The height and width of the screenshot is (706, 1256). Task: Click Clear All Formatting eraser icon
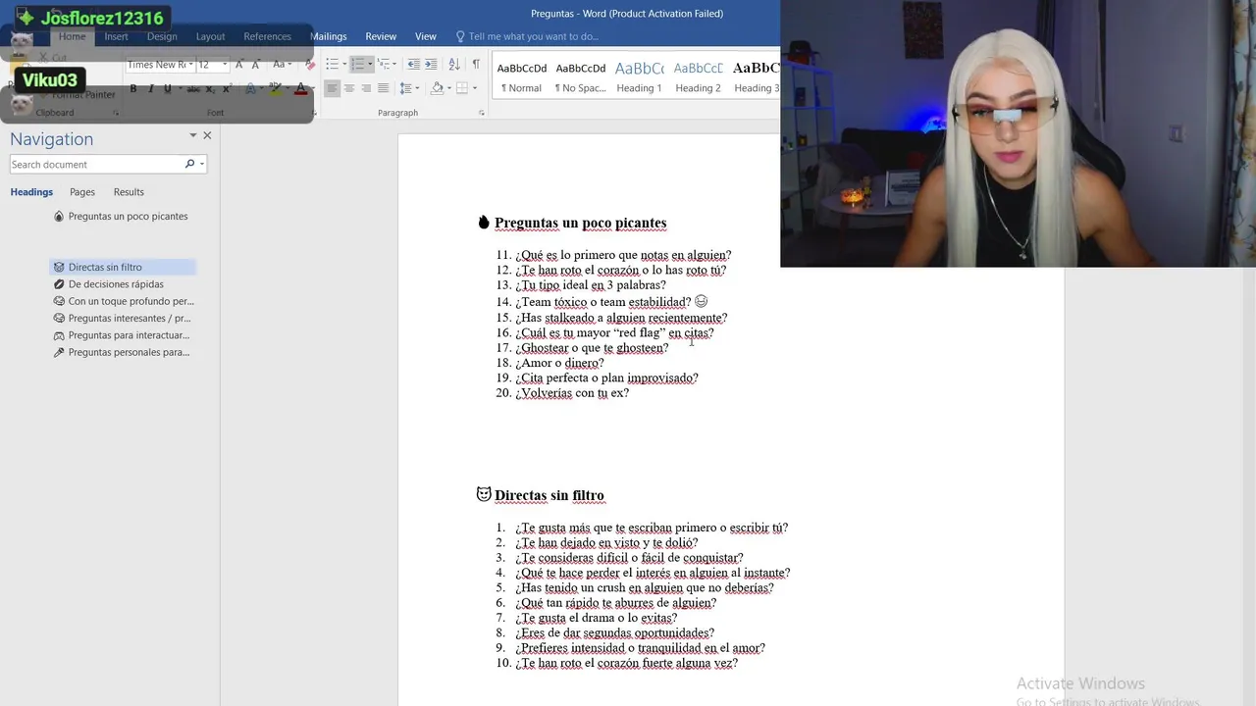(310, 64)
